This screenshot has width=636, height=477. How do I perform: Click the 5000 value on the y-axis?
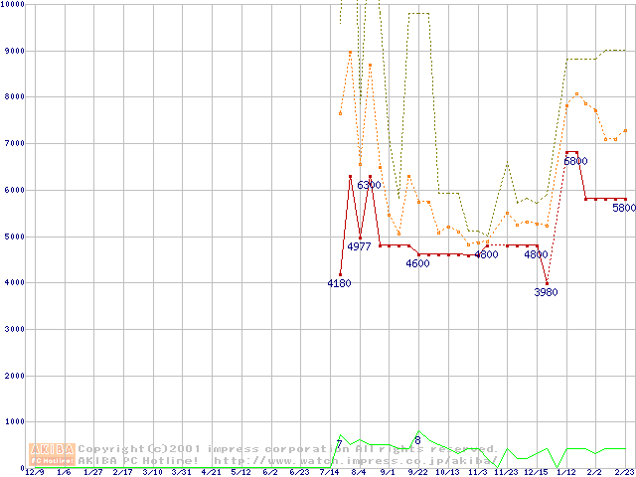pyautogui.click(x=15, y=237)
